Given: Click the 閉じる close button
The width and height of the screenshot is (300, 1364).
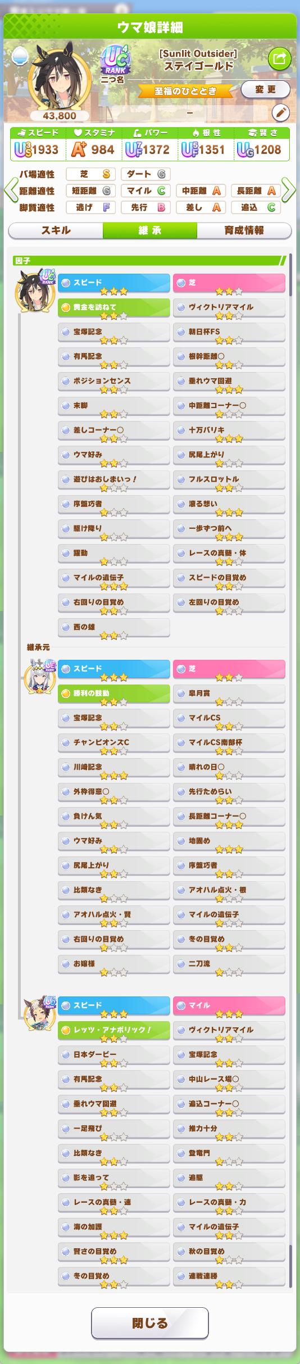Looking at the screenshot, I should click(x=149, y=1324).
